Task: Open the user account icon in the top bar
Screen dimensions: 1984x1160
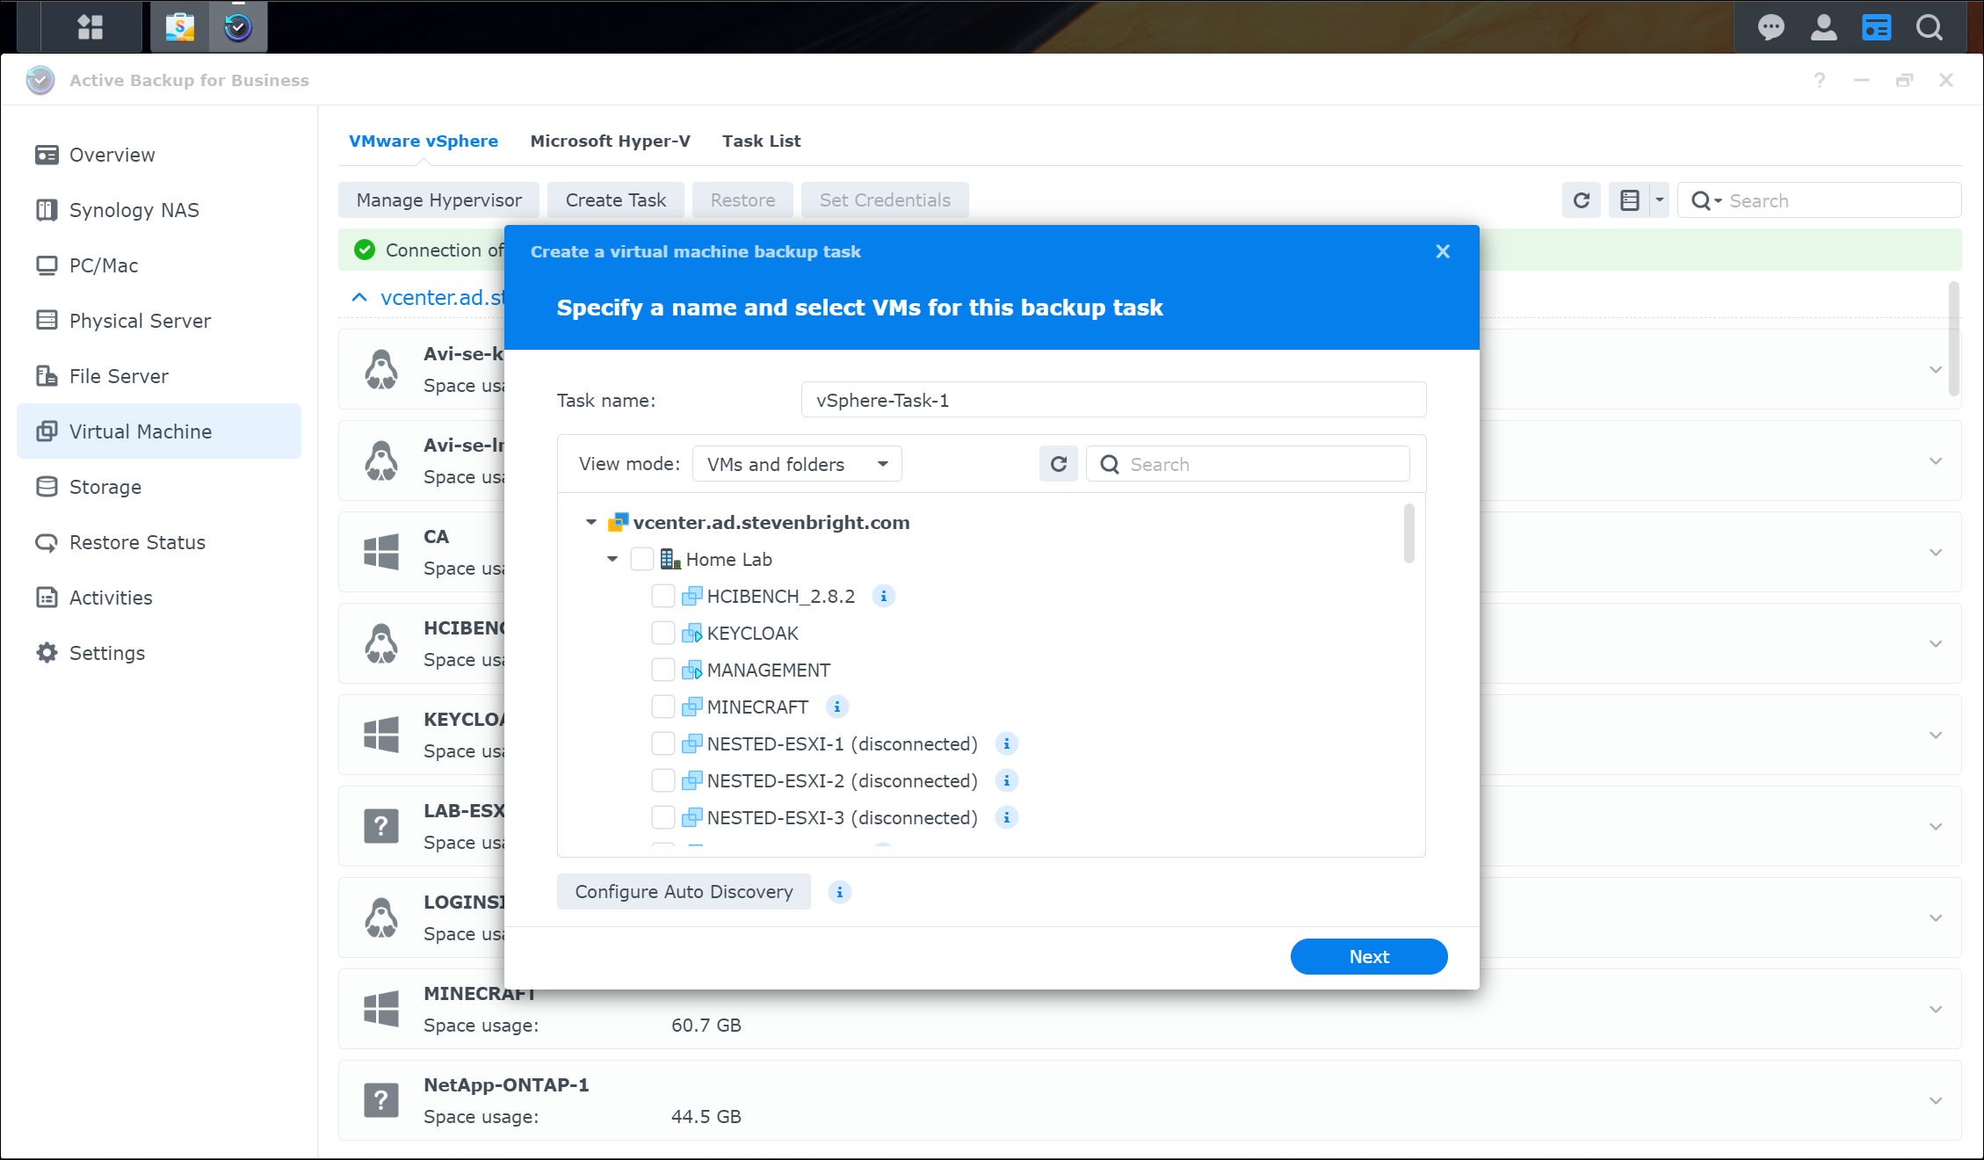Action: click(1823, 27)
